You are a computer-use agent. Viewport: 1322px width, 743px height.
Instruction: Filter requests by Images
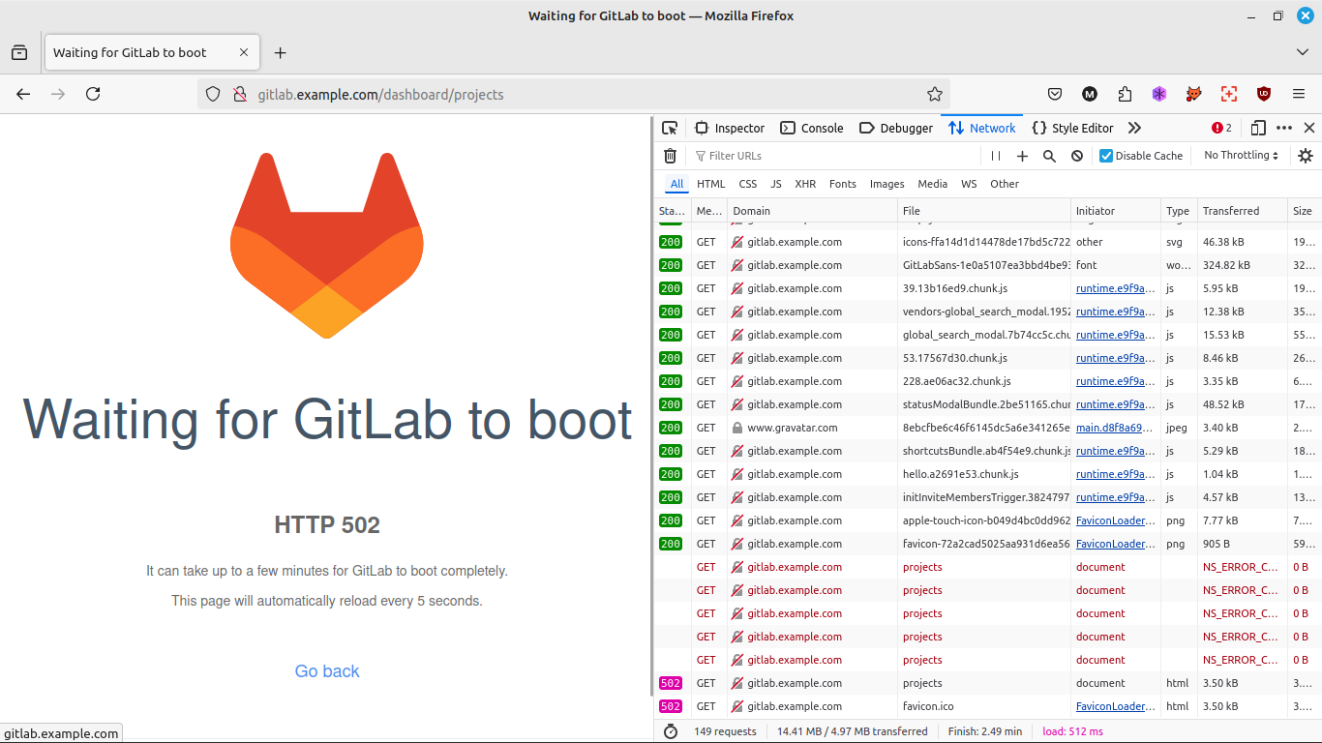tap(886, 184)
